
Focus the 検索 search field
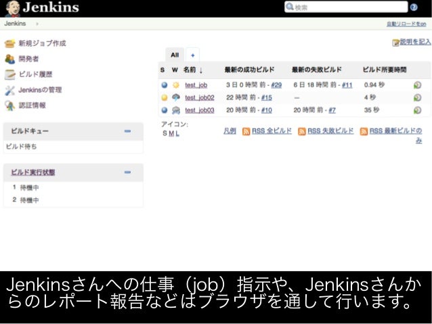point(346,7)
